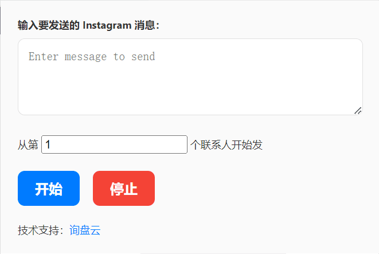Click the starting contact number field
The image size is (379, 254).
(x=114, y=144)
